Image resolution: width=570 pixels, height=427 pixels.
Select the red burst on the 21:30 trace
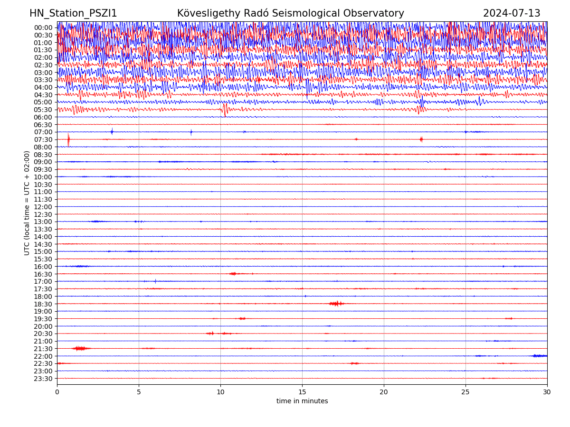point(80,348)
